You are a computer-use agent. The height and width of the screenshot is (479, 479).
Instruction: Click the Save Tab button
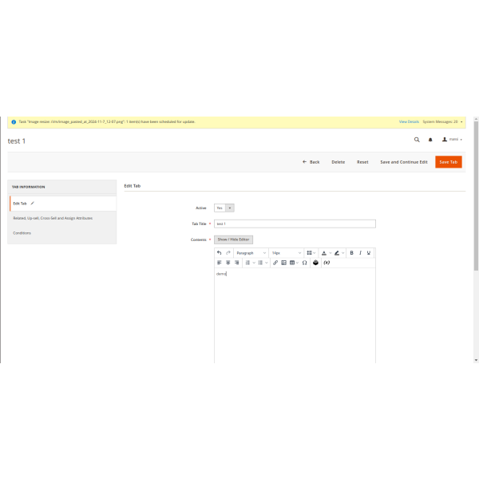point(448,162)
